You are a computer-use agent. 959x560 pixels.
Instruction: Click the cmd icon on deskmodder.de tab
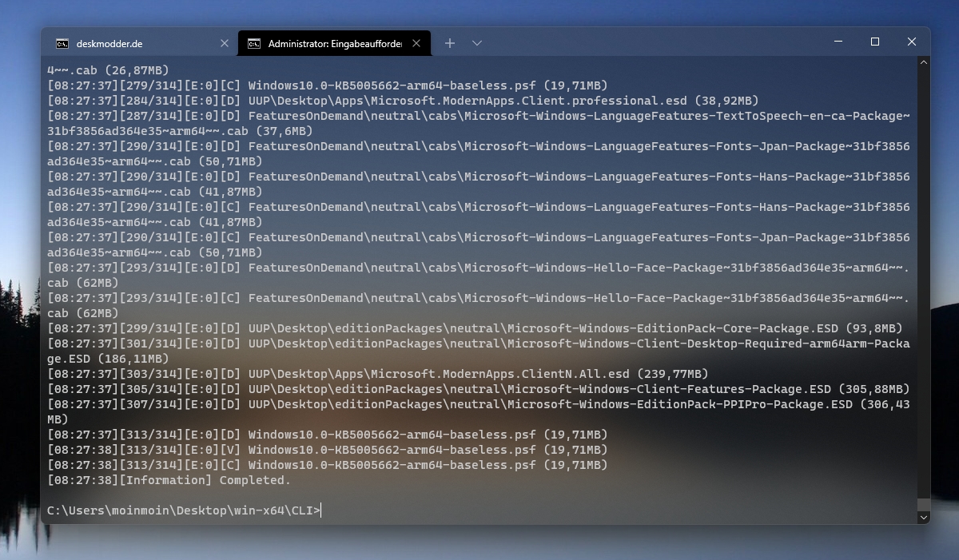[x=62, y=43]
